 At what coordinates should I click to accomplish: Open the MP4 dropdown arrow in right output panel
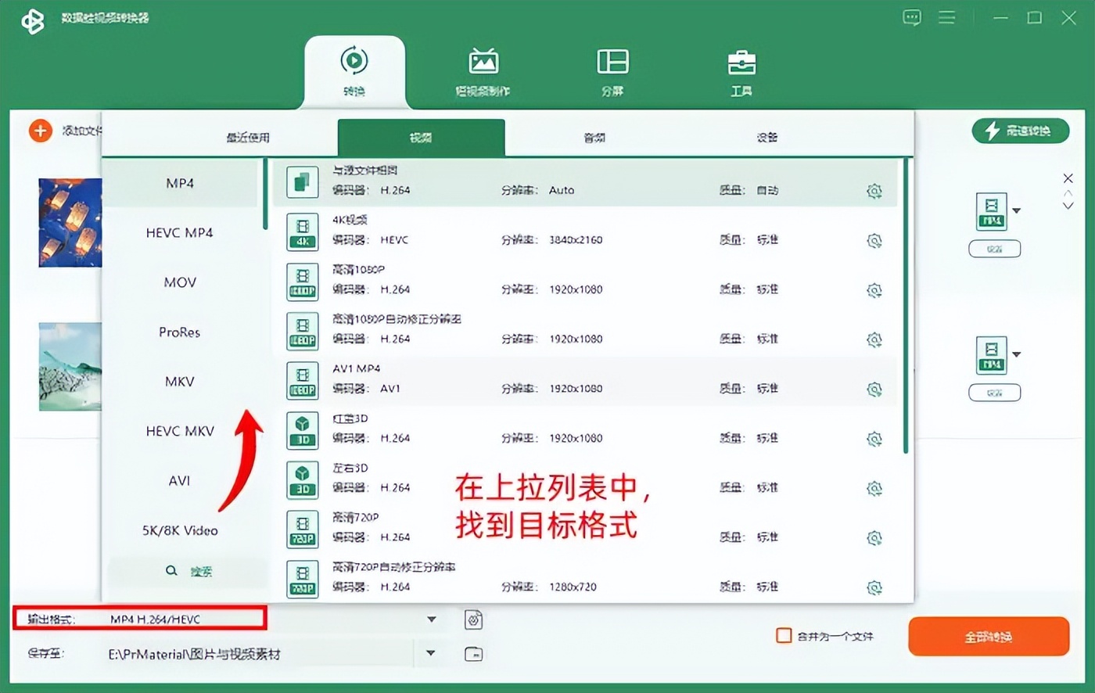tap(1017, 211)
